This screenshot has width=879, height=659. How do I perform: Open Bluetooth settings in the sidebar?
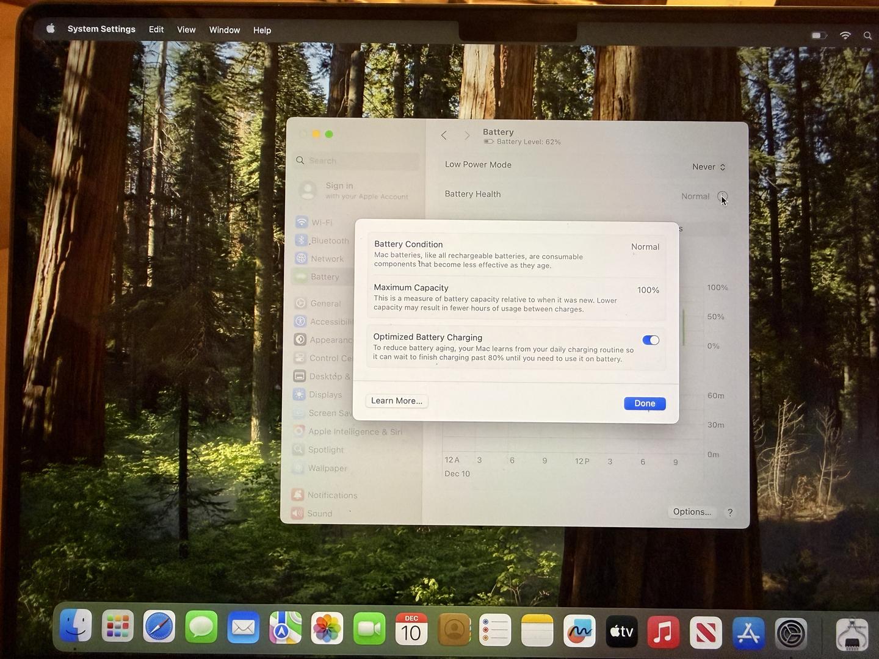[x=324, y=240]
